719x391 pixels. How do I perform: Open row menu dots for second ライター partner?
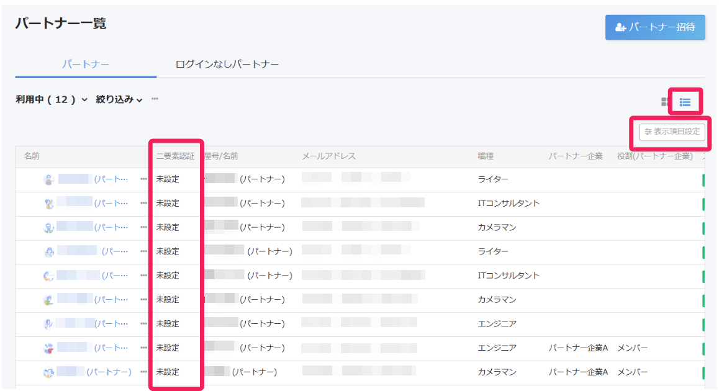[x=143, y=251]
